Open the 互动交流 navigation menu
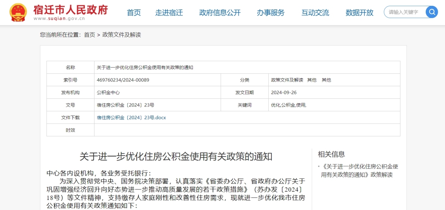Image resolution: width=445 pixels, height=210 pixels. coord(315,13)
